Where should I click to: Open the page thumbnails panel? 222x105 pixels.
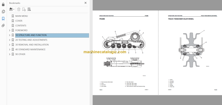click(x=3, y=12)
